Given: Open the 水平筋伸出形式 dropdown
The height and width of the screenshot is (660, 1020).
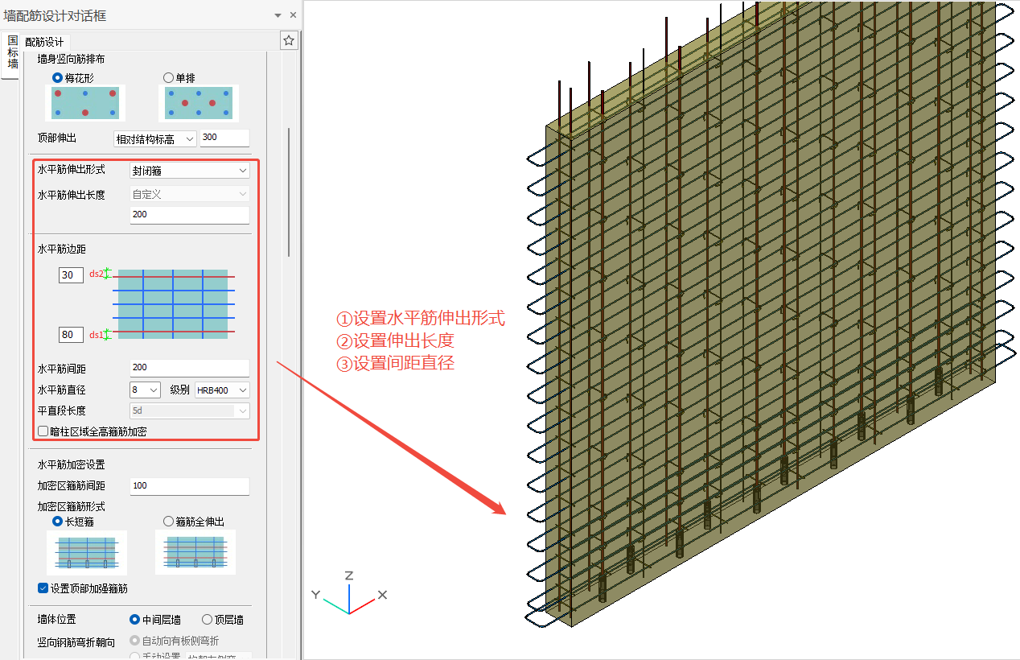Looking at the screenshot, I should point(190,171).
